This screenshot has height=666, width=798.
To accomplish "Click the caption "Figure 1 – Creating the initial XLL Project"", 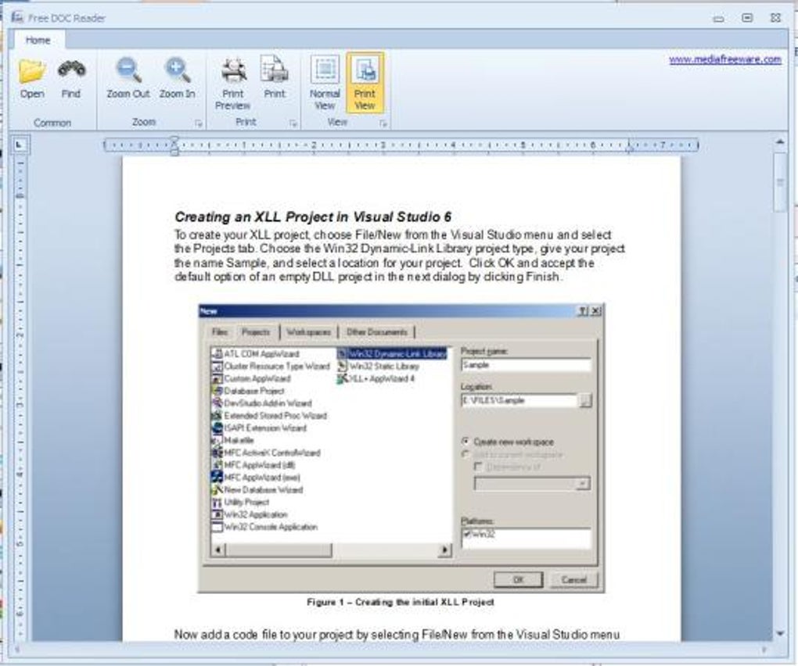I will coord(400,603).
